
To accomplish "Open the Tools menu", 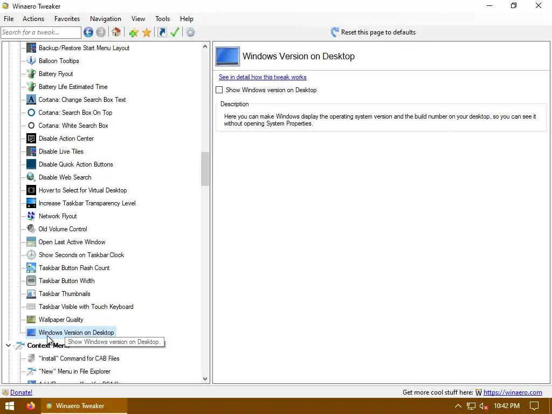I will [162, 19].
